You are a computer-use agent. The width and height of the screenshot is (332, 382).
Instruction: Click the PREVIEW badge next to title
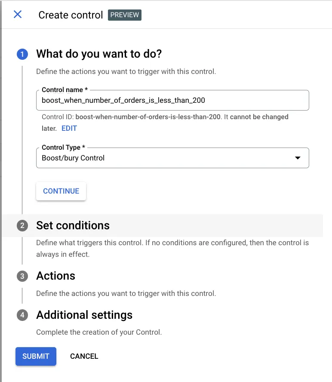(x=124, y=15)
